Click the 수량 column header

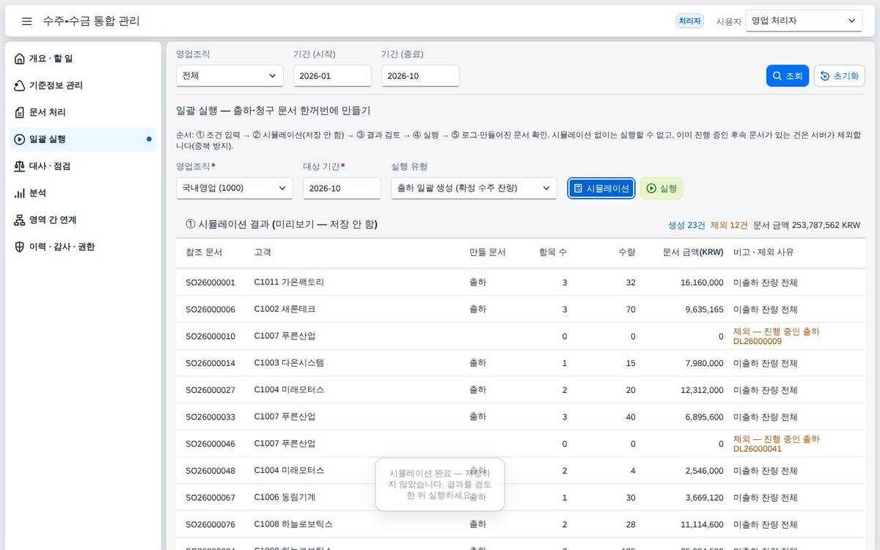626,252
